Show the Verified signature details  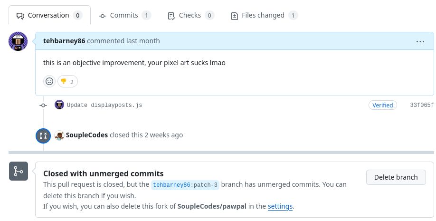pyautogui.click(x=383, y=105)
